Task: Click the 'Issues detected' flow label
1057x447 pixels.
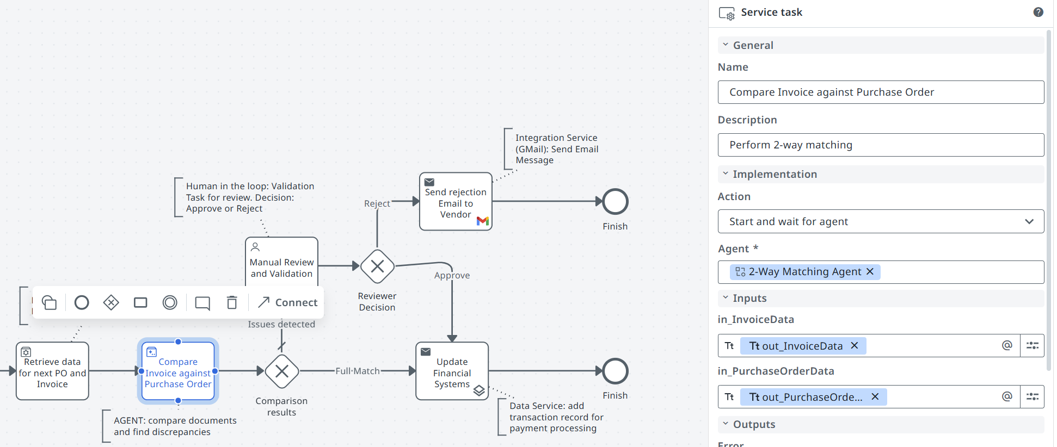Action: [281, 324]
